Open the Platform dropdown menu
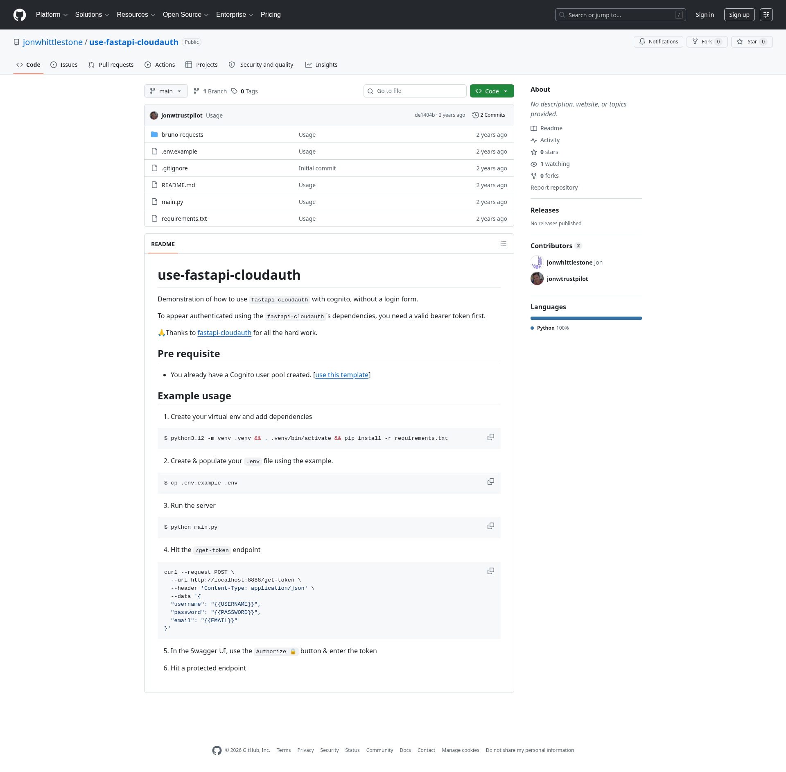 pyautogui.click(x=52, y=15)
